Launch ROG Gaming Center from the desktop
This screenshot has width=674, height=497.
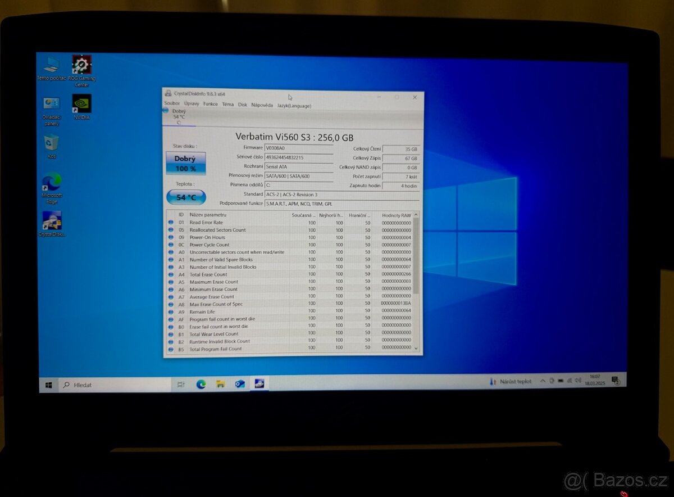(81, 63)
